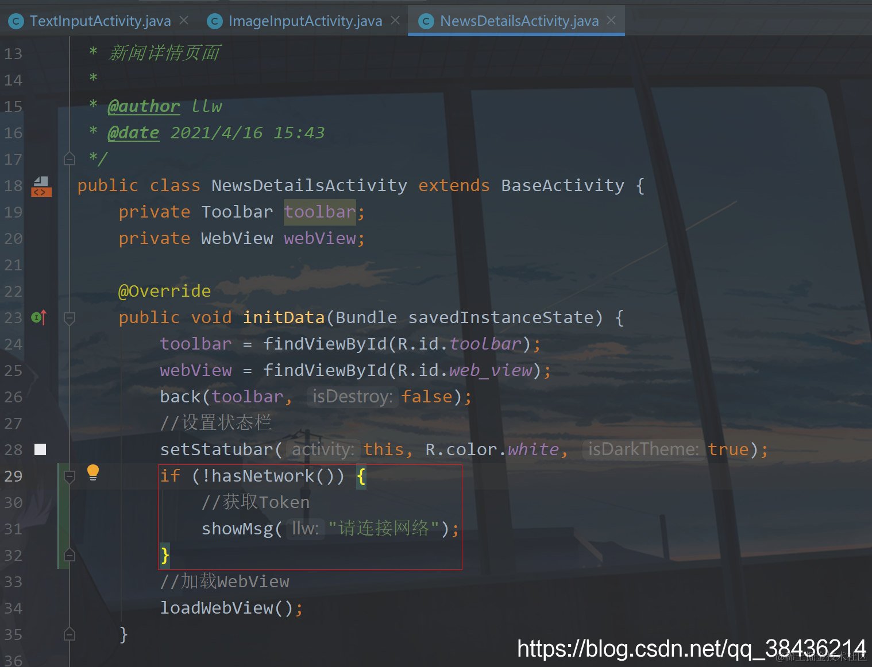Click the BaseActivity superclass name

point(562,185)
